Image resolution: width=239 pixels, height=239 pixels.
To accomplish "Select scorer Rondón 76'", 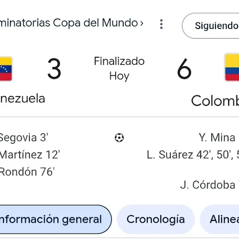I will pos(27,172).
